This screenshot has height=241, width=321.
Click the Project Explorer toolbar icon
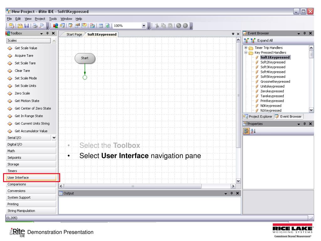(62, 26)
